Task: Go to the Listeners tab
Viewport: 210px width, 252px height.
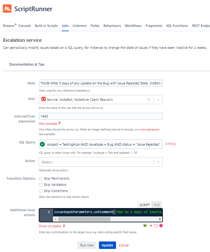Action: [x=79, y=26]
